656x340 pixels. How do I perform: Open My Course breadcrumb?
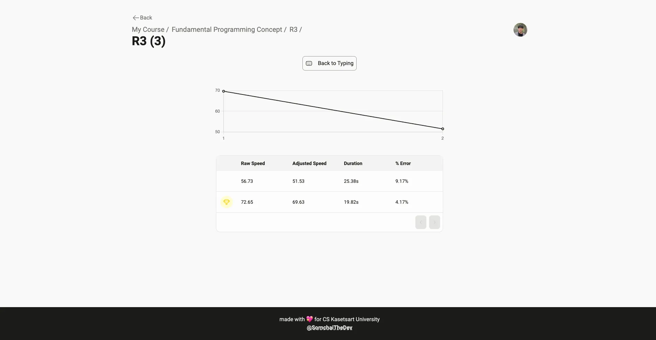click(x=148, y=29)
